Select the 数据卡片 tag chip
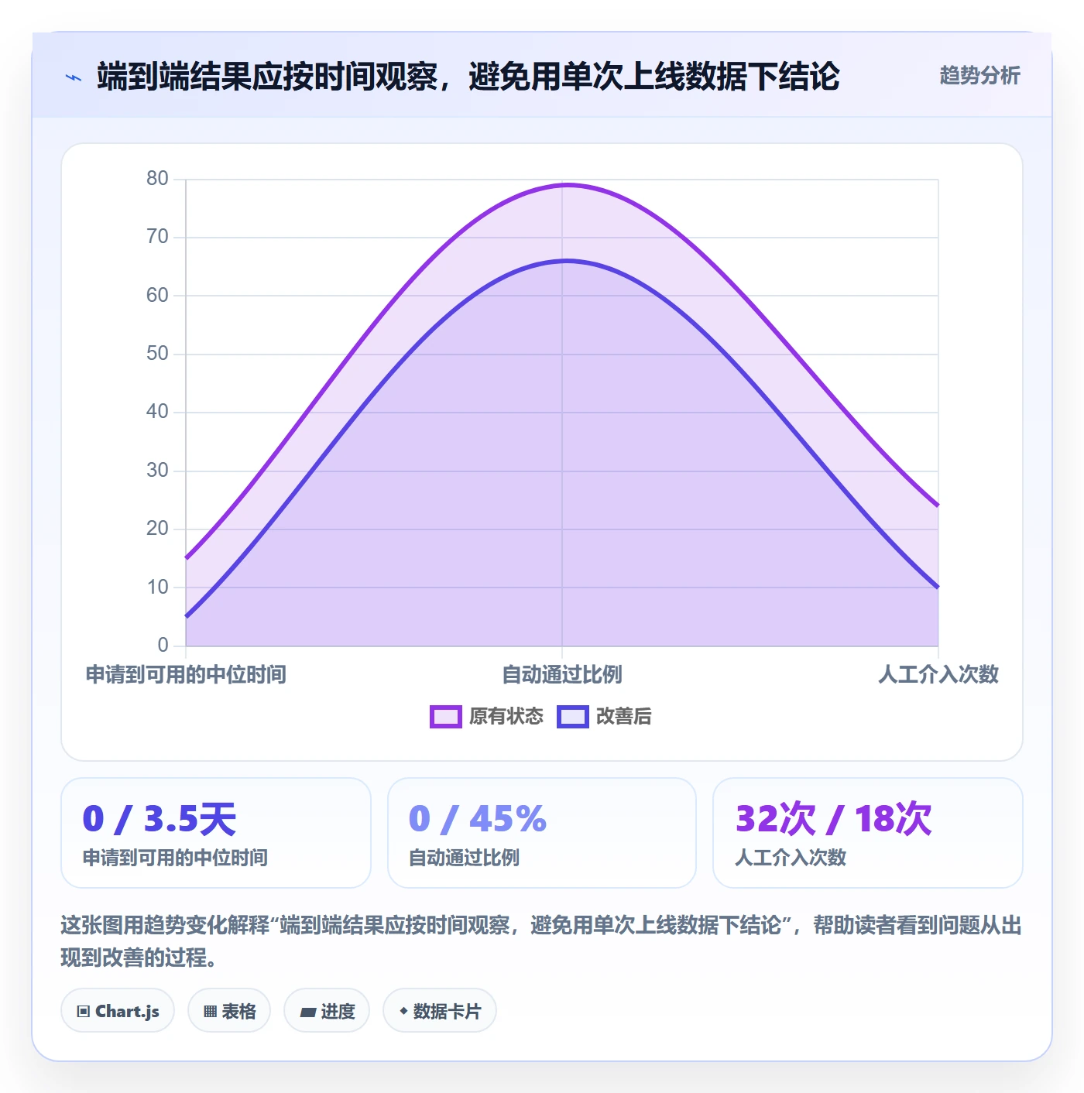The height and width of the screenshot is (1093, 1084). point(440,1011)
